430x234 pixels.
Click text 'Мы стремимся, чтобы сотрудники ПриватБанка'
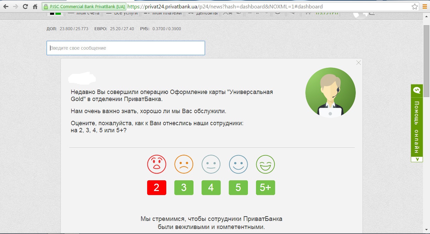(211, 219)
